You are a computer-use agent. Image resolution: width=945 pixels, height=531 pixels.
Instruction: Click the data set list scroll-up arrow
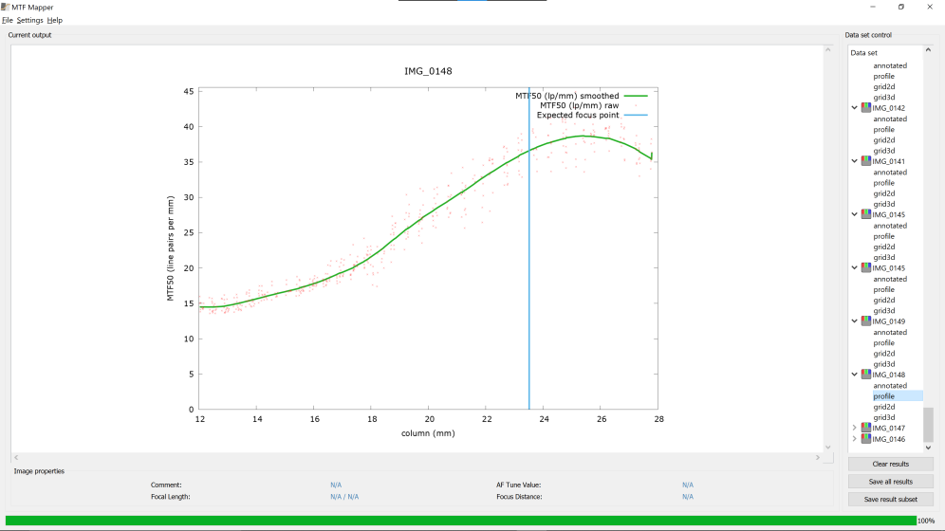pos(928,50)
